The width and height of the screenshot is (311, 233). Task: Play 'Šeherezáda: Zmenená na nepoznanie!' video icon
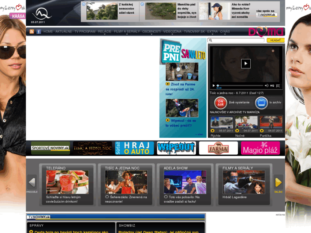[x=107, y=197]
